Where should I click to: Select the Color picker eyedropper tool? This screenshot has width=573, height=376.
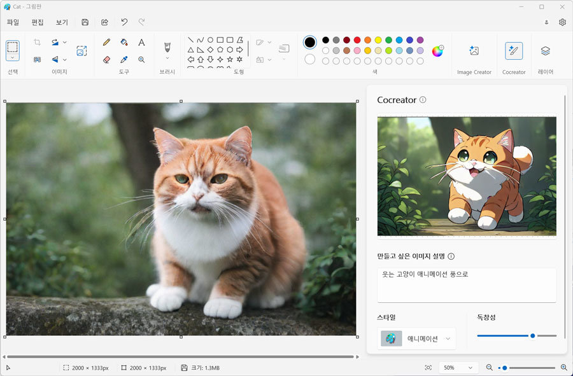[124, 60]
